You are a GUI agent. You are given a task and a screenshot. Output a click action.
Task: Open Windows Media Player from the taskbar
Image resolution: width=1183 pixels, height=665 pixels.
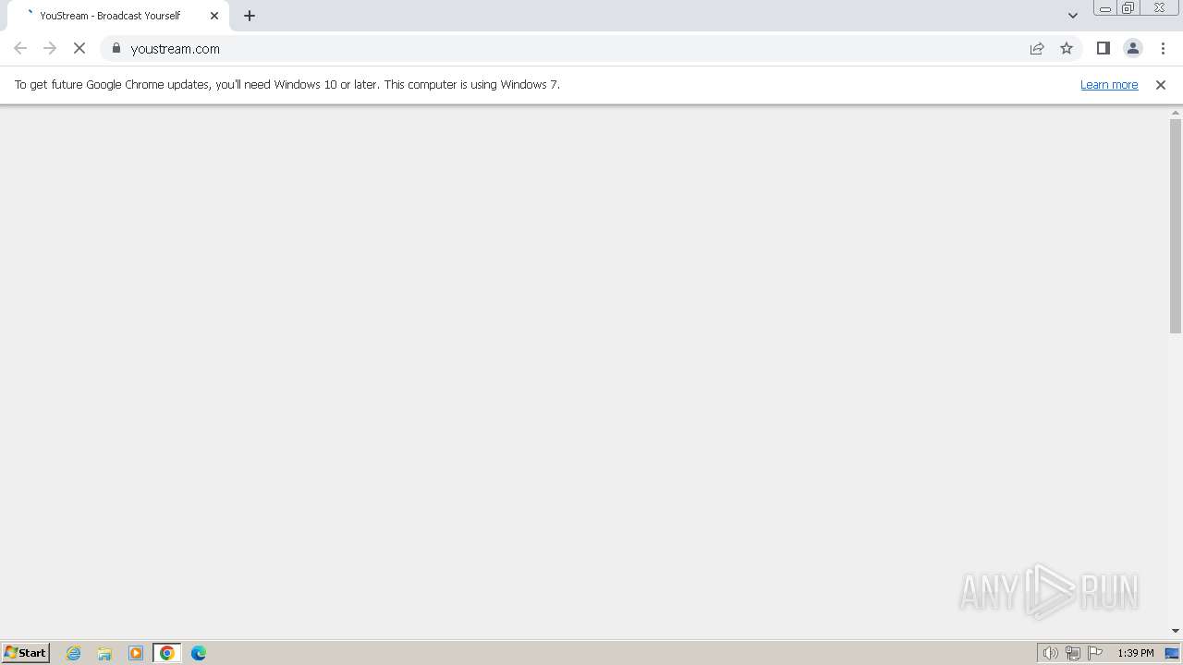pyautogui.click(x=136, y=653)
